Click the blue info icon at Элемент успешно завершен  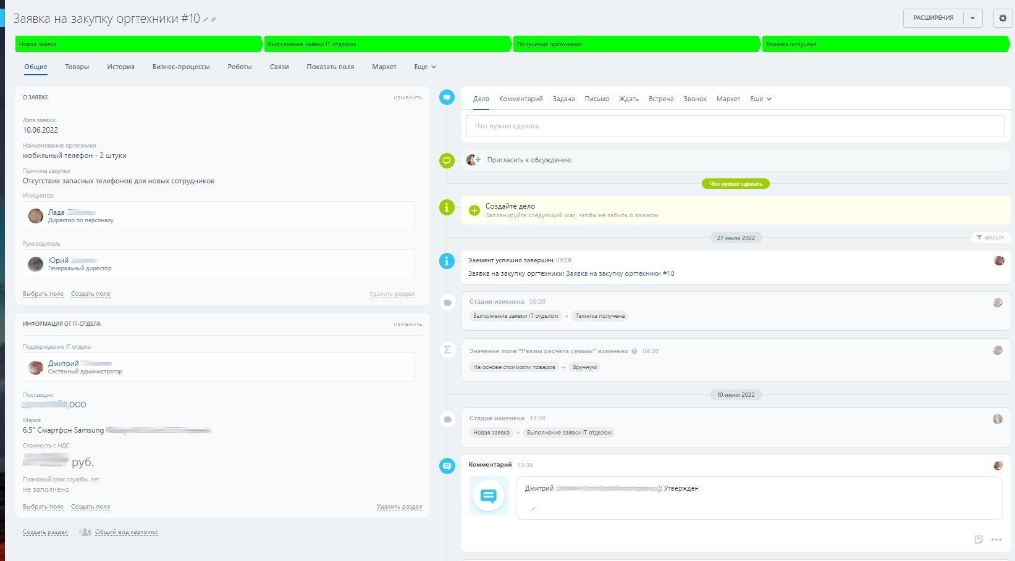click(447, 261)
